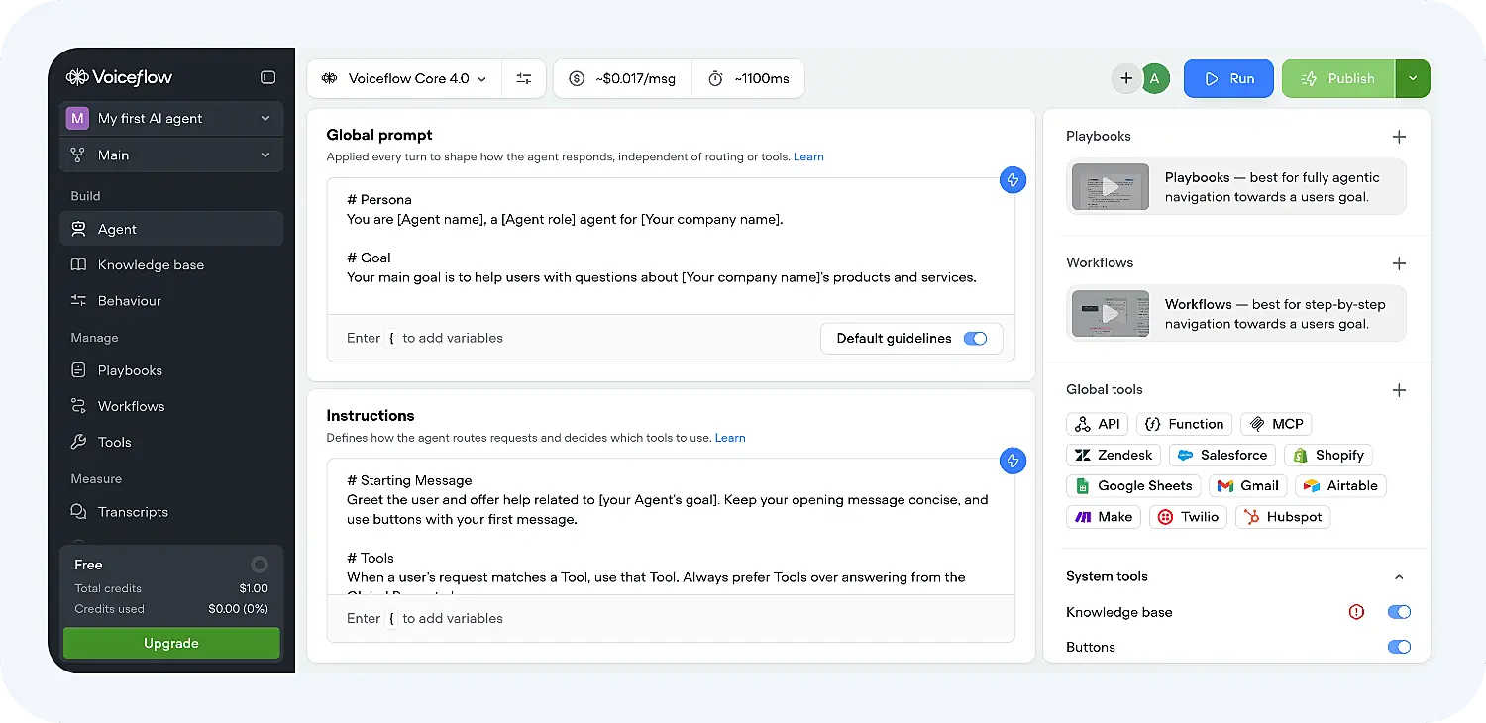Collapse the System tools section
The height and width of the screenshot is (723, 1486).
(x=1399, y=577)
